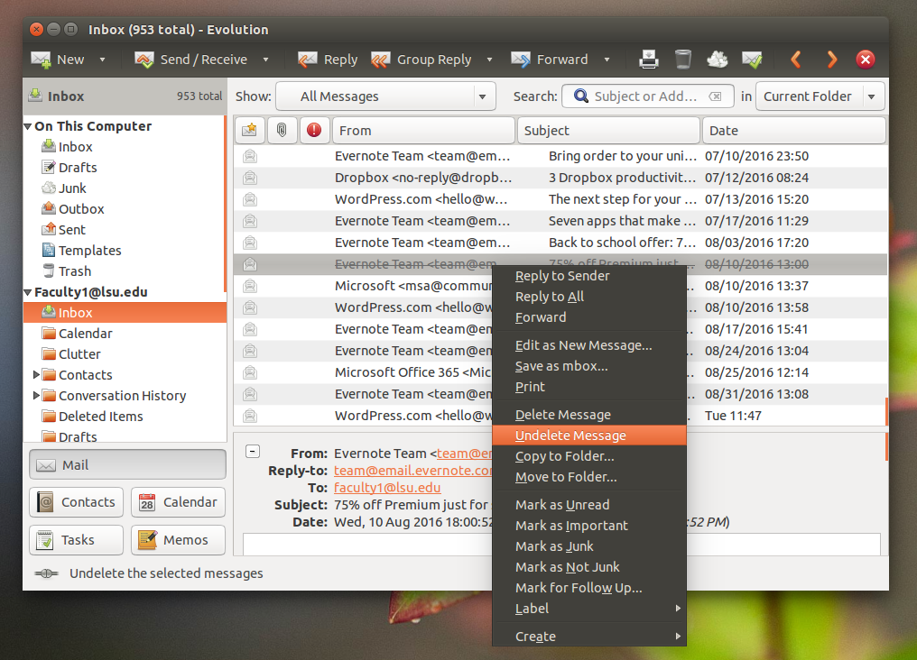Expand the Contacts folder in sidebar
Viewport: 917px width, 660px height.
tap(37, 374)
